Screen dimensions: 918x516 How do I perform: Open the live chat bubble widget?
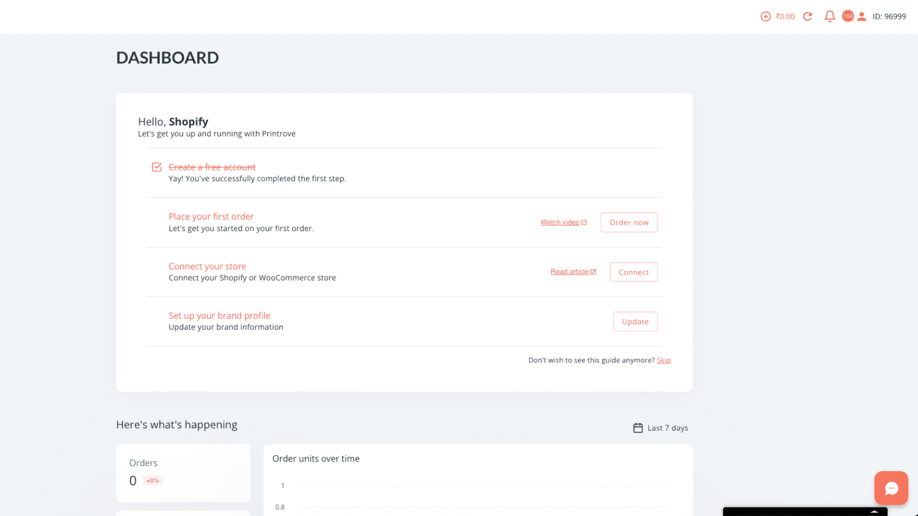click(x=890, y=488)
